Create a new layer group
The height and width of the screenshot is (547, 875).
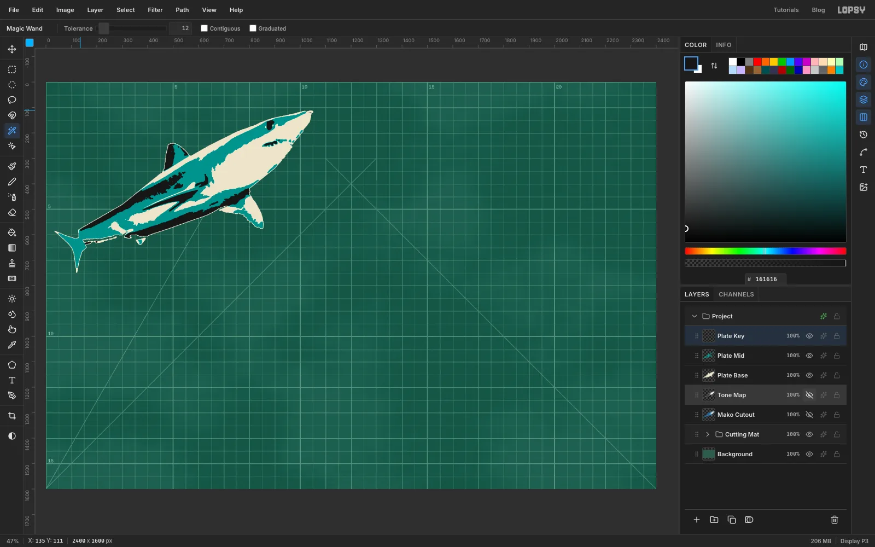click(714, 520)
